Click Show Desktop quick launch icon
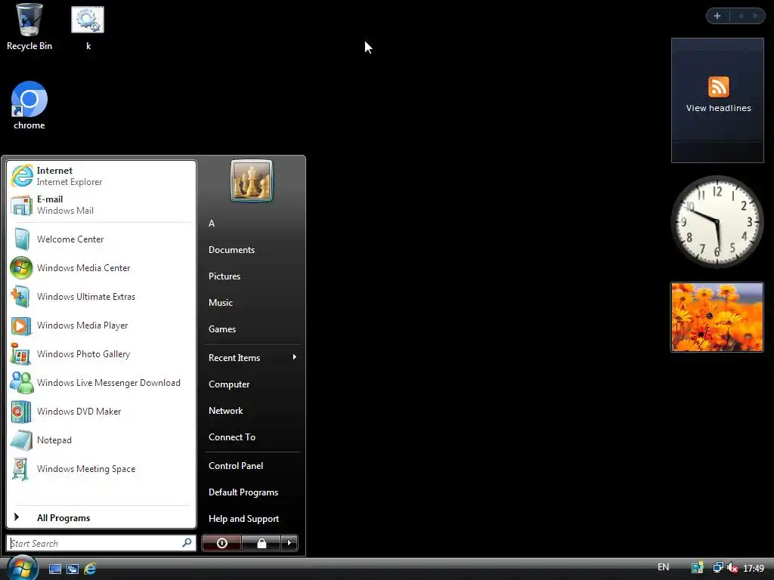The height and width of the screenshot is (580, 774). coord(54,569)
